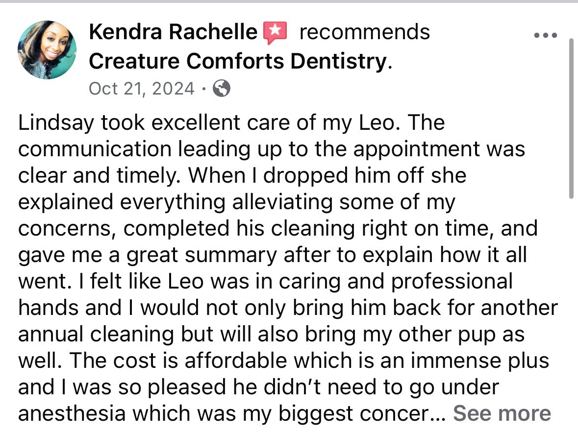Click the globe public audience icon
The height and width of the screenshot is (433, 578).
[222, 88]
